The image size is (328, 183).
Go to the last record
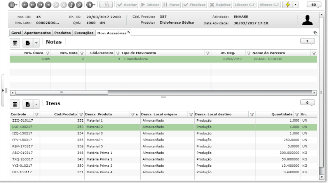[48, 5]
